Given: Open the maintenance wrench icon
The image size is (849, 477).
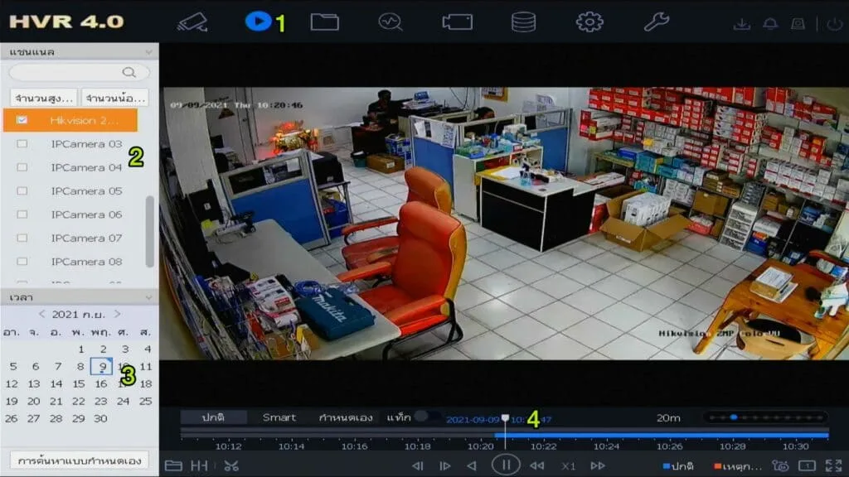Looking at the screenshot, I should coord(656,22).
